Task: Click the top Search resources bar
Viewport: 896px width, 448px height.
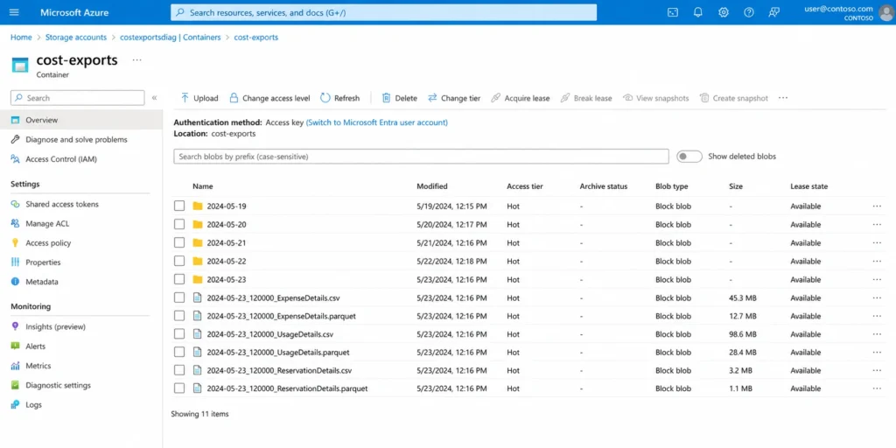Action: (383, 12)
